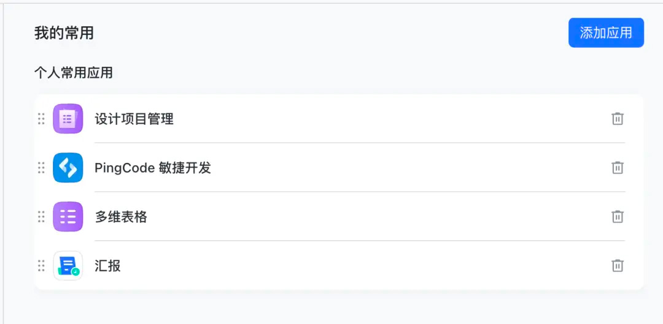
Task: Click the 汇报 report document icon
Action: click(x=68, y=265)
